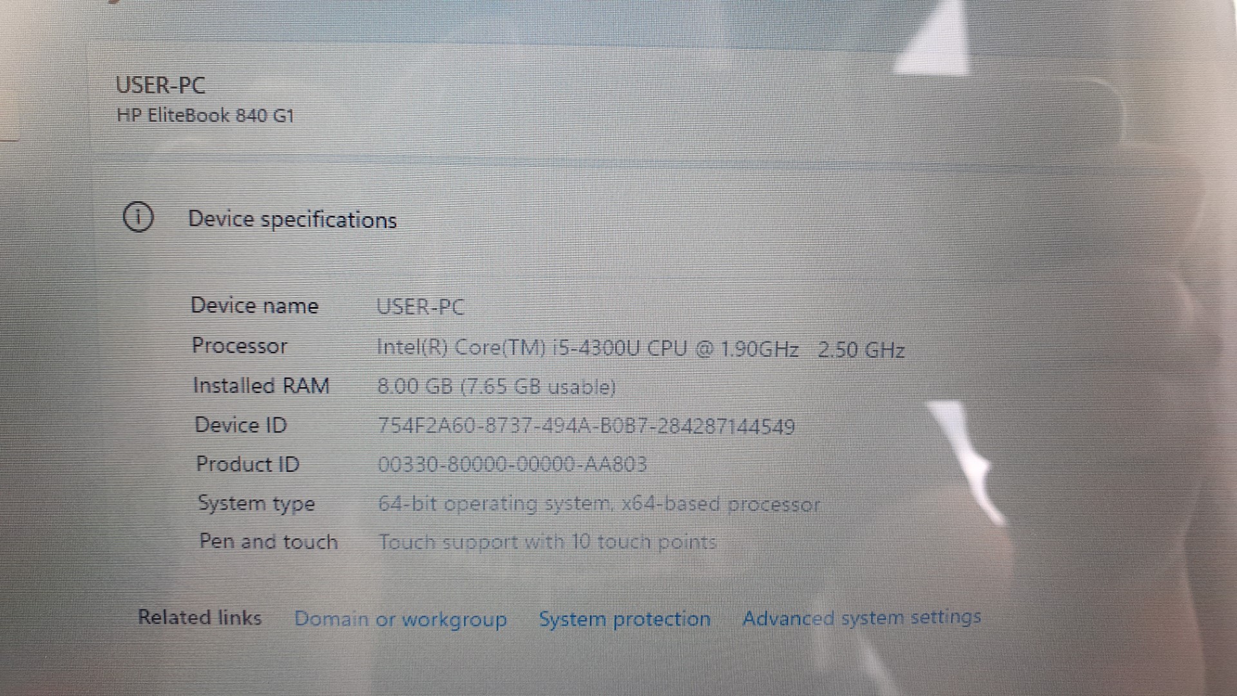Select the 8.00 GB RAM value
This screenshot has width=1237, height=696.
pos(496,387)
